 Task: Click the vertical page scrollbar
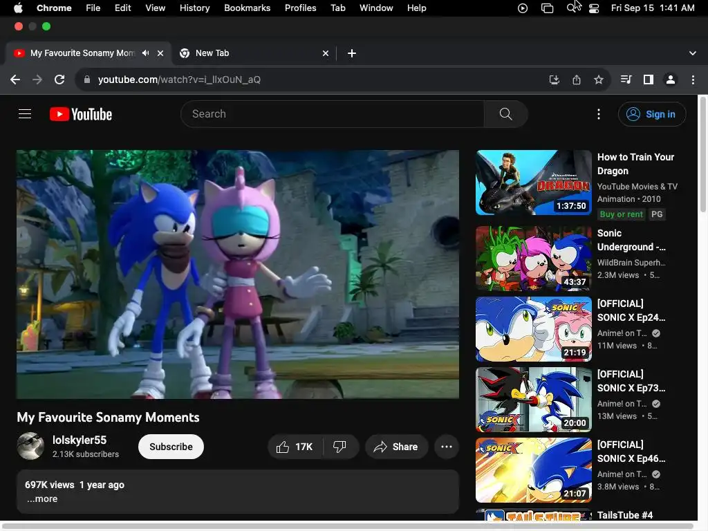click(702, 154)
